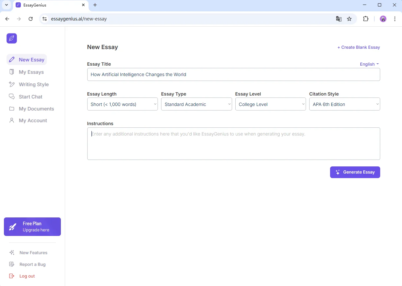This screenshot has width=402, height=286.
Task: Click the Generate Essay button
Action: (x=355, y=172)
